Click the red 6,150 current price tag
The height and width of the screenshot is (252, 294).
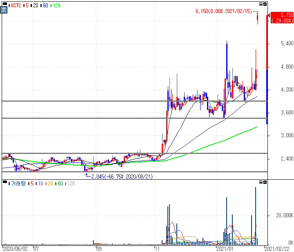click(x=282, y=18)
